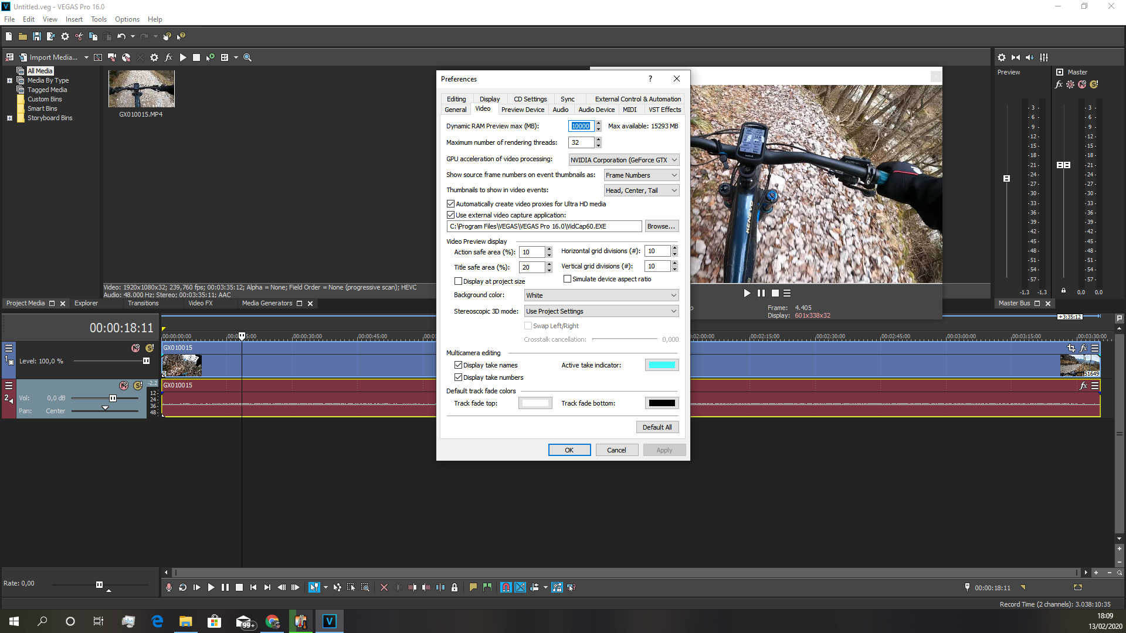Toggle Display take numbers checkbox
1126x633 pixels.
[459, 377]
